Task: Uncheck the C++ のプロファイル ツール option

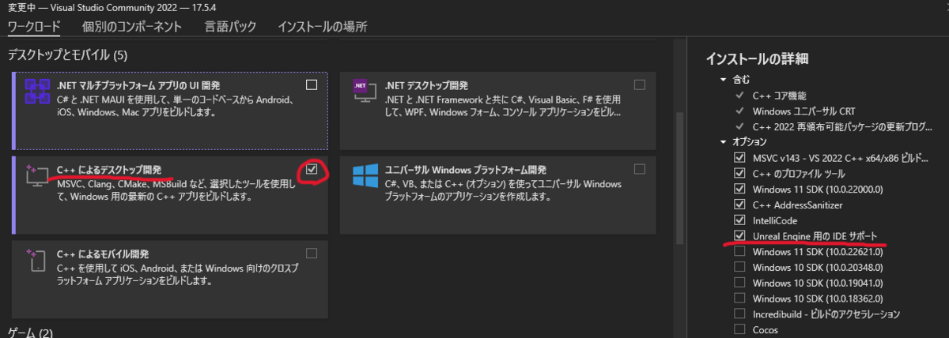Action: [739, 173]
